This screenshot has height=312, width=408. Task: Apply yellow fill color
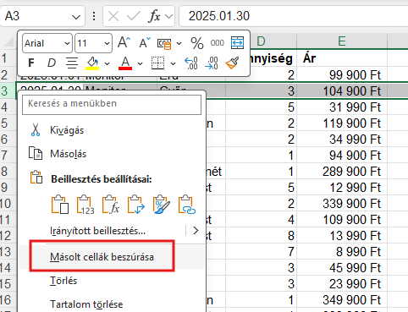point(92,63)
